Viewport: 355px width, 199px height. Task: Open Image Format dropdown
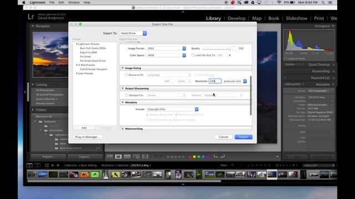click(x=166, y=49)
